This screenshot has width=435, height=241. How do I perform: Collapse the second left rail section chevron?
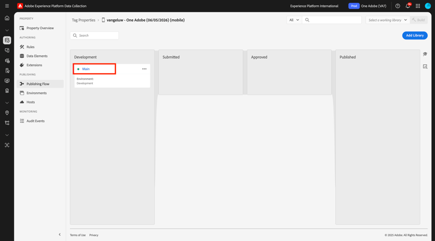[7, 103]
